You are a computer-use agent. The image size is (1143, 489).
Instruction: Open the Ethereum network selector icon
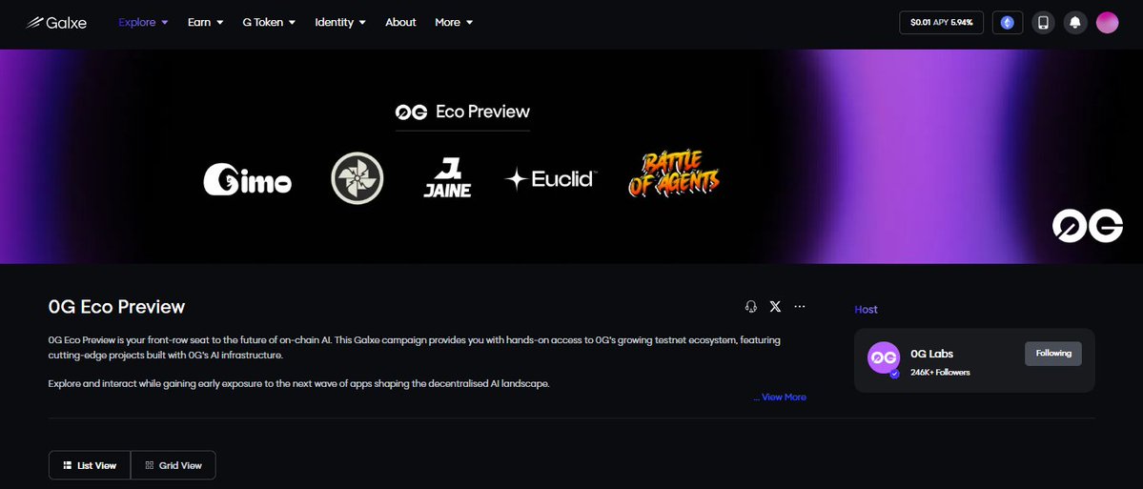pos(1008,23)
